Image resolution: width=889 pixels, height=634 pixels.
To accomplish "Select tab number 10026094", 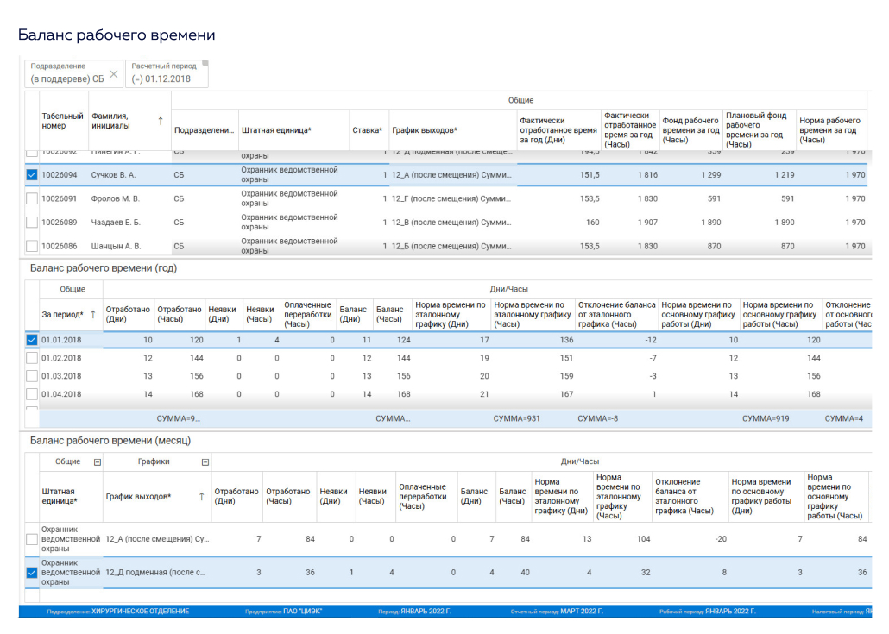I will 59,175.
